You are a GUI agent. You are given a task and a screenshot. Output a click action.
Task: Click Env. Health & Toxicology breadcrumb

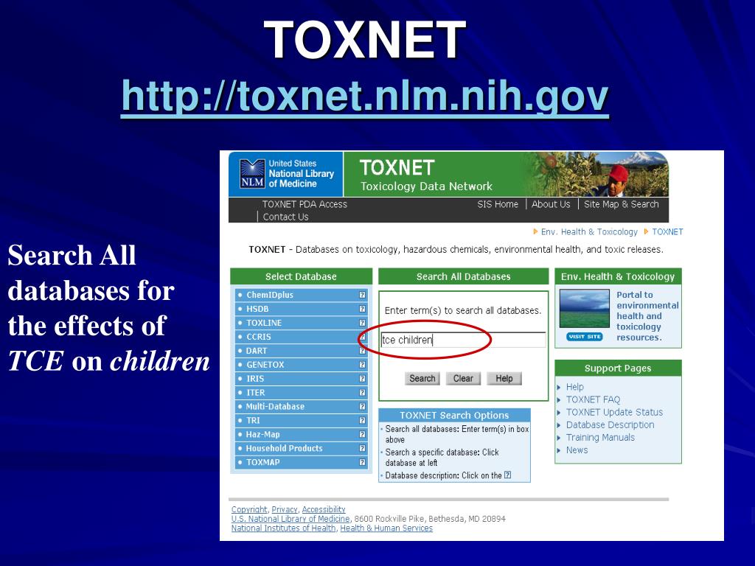tap(589, 232)
